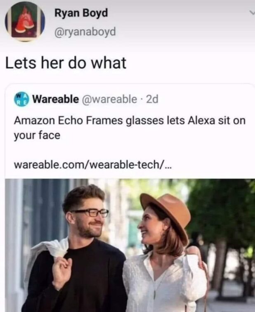Click the black Echo Frames glasses

click(92, 213)
